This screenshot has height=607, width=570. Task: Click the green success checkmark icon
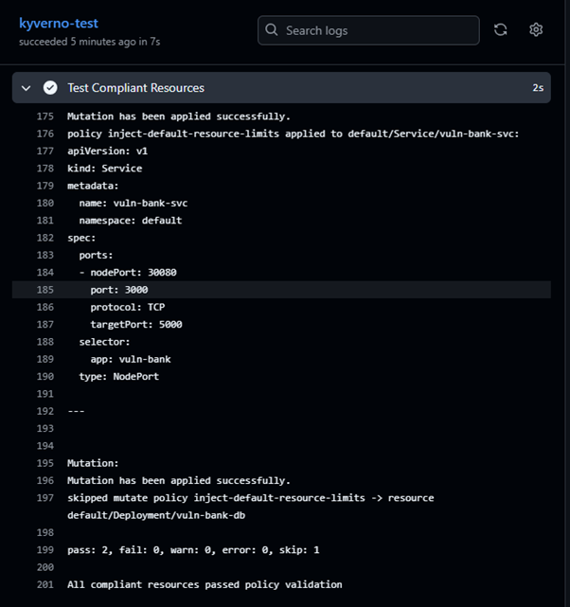50,88
